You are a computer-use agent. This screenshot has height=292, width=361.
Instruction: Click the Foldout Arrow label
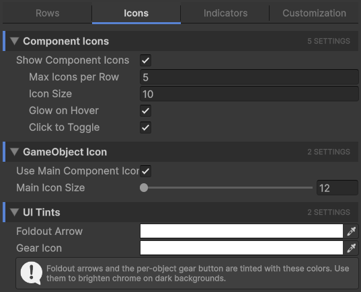tap(50, 232)
